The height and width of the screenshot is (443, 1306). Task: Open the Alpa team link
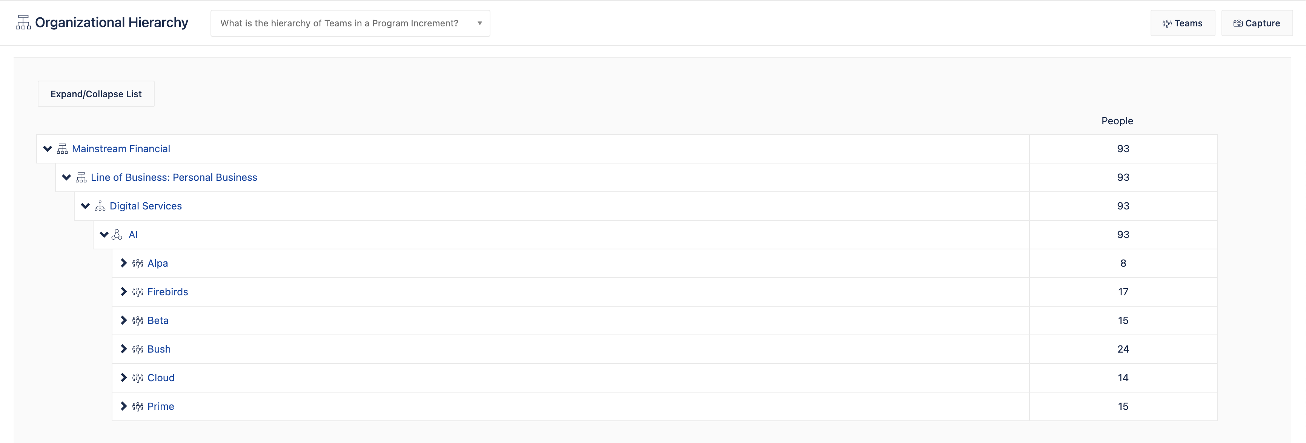click(x=158, y=263)
